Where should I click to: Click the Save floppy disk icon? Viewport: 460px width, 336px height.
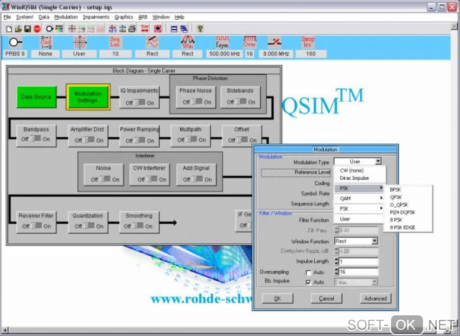click(x=28, y=29)
